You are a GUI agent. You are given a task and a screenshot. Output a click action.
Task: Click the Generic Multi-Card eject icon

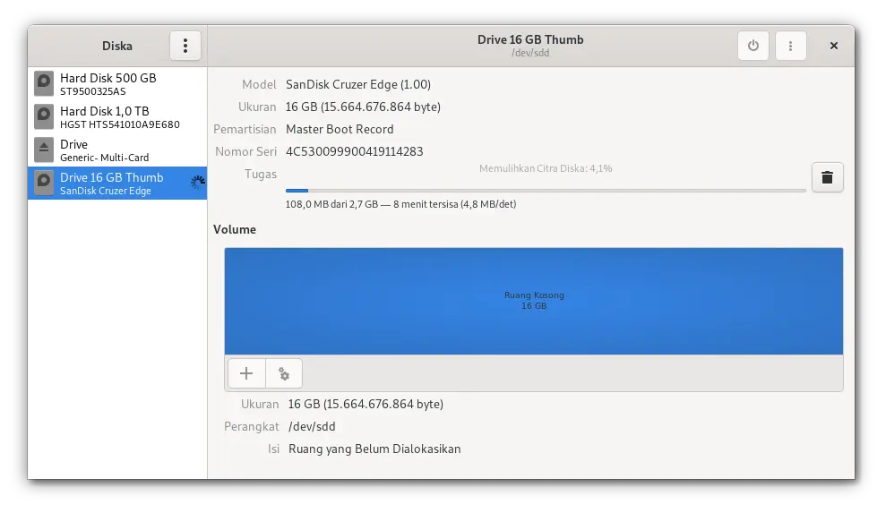click(x=44, y=150)
